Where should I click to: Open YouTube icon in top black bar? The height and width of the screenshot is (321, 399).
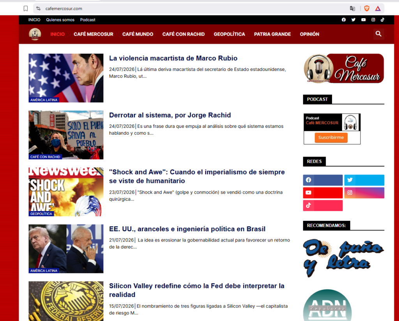364,19
